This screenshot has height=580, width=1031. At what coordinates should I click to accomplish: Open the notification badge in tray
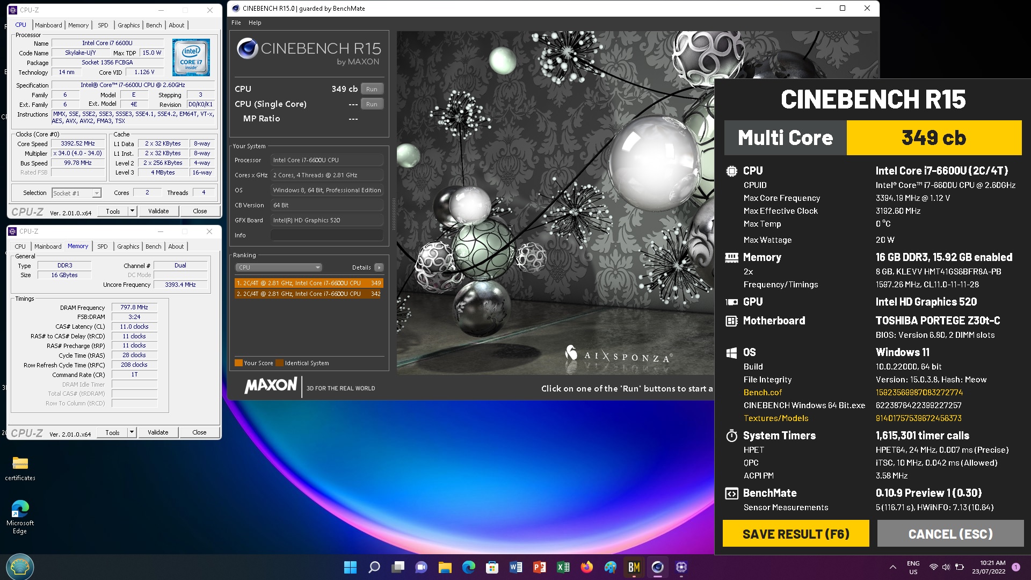click(x=1016, y=567)
